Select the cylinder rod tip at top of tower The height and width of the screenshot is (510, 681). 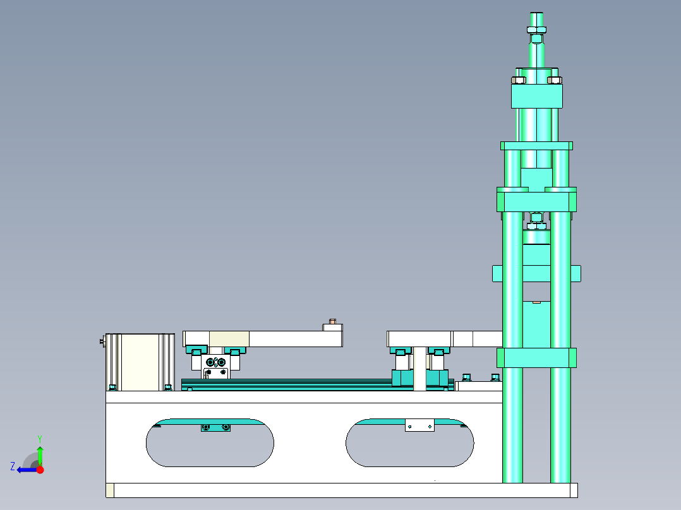tap(536, 20)
